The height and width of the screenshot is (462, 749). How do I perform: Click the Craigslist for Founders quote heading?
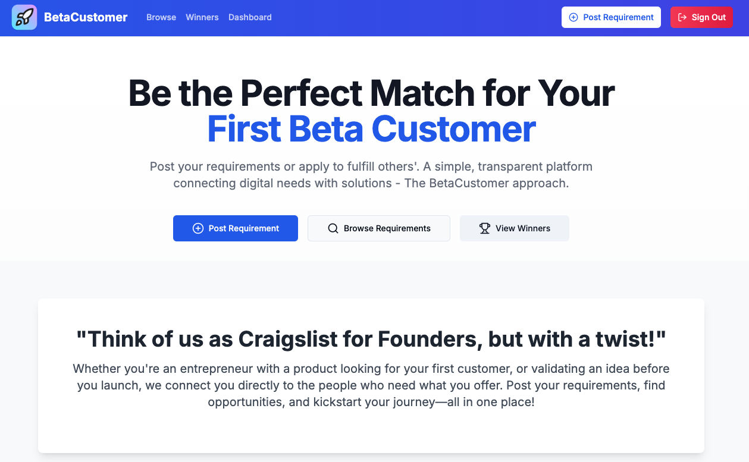pos(371,339)
